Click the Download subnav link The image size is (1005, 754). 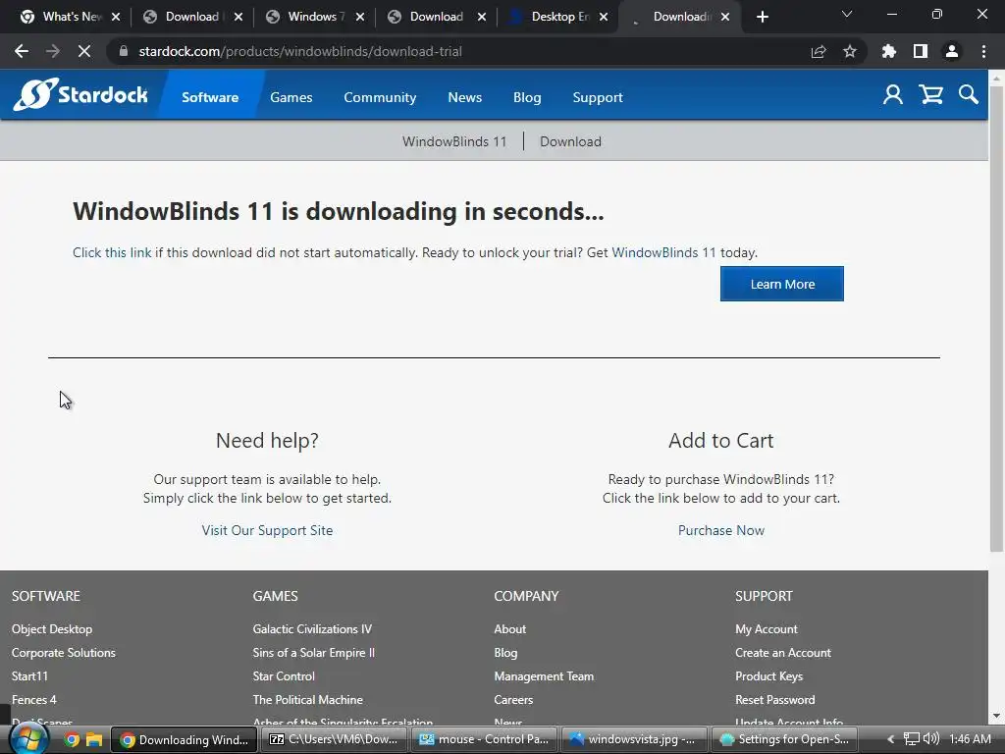tap(570, 141)
